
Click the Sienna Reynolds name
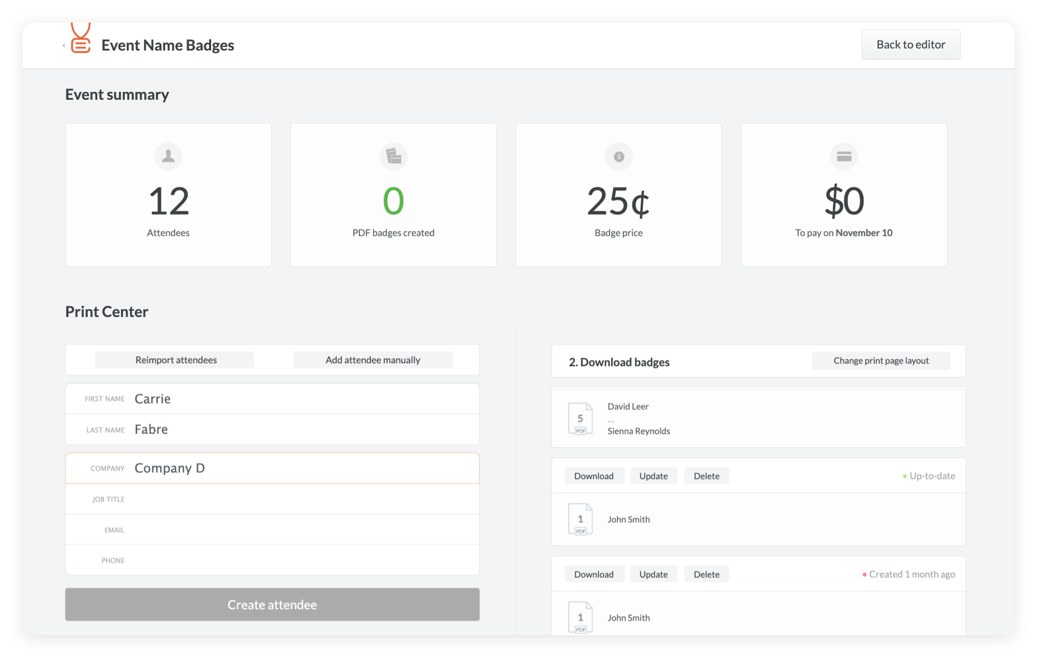639,431
